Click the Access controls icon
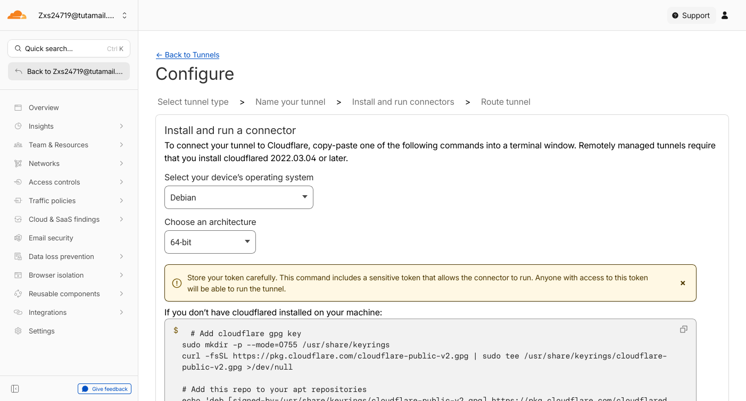The width and height of the screenshot is (746, 401). [x=18, y=182]
